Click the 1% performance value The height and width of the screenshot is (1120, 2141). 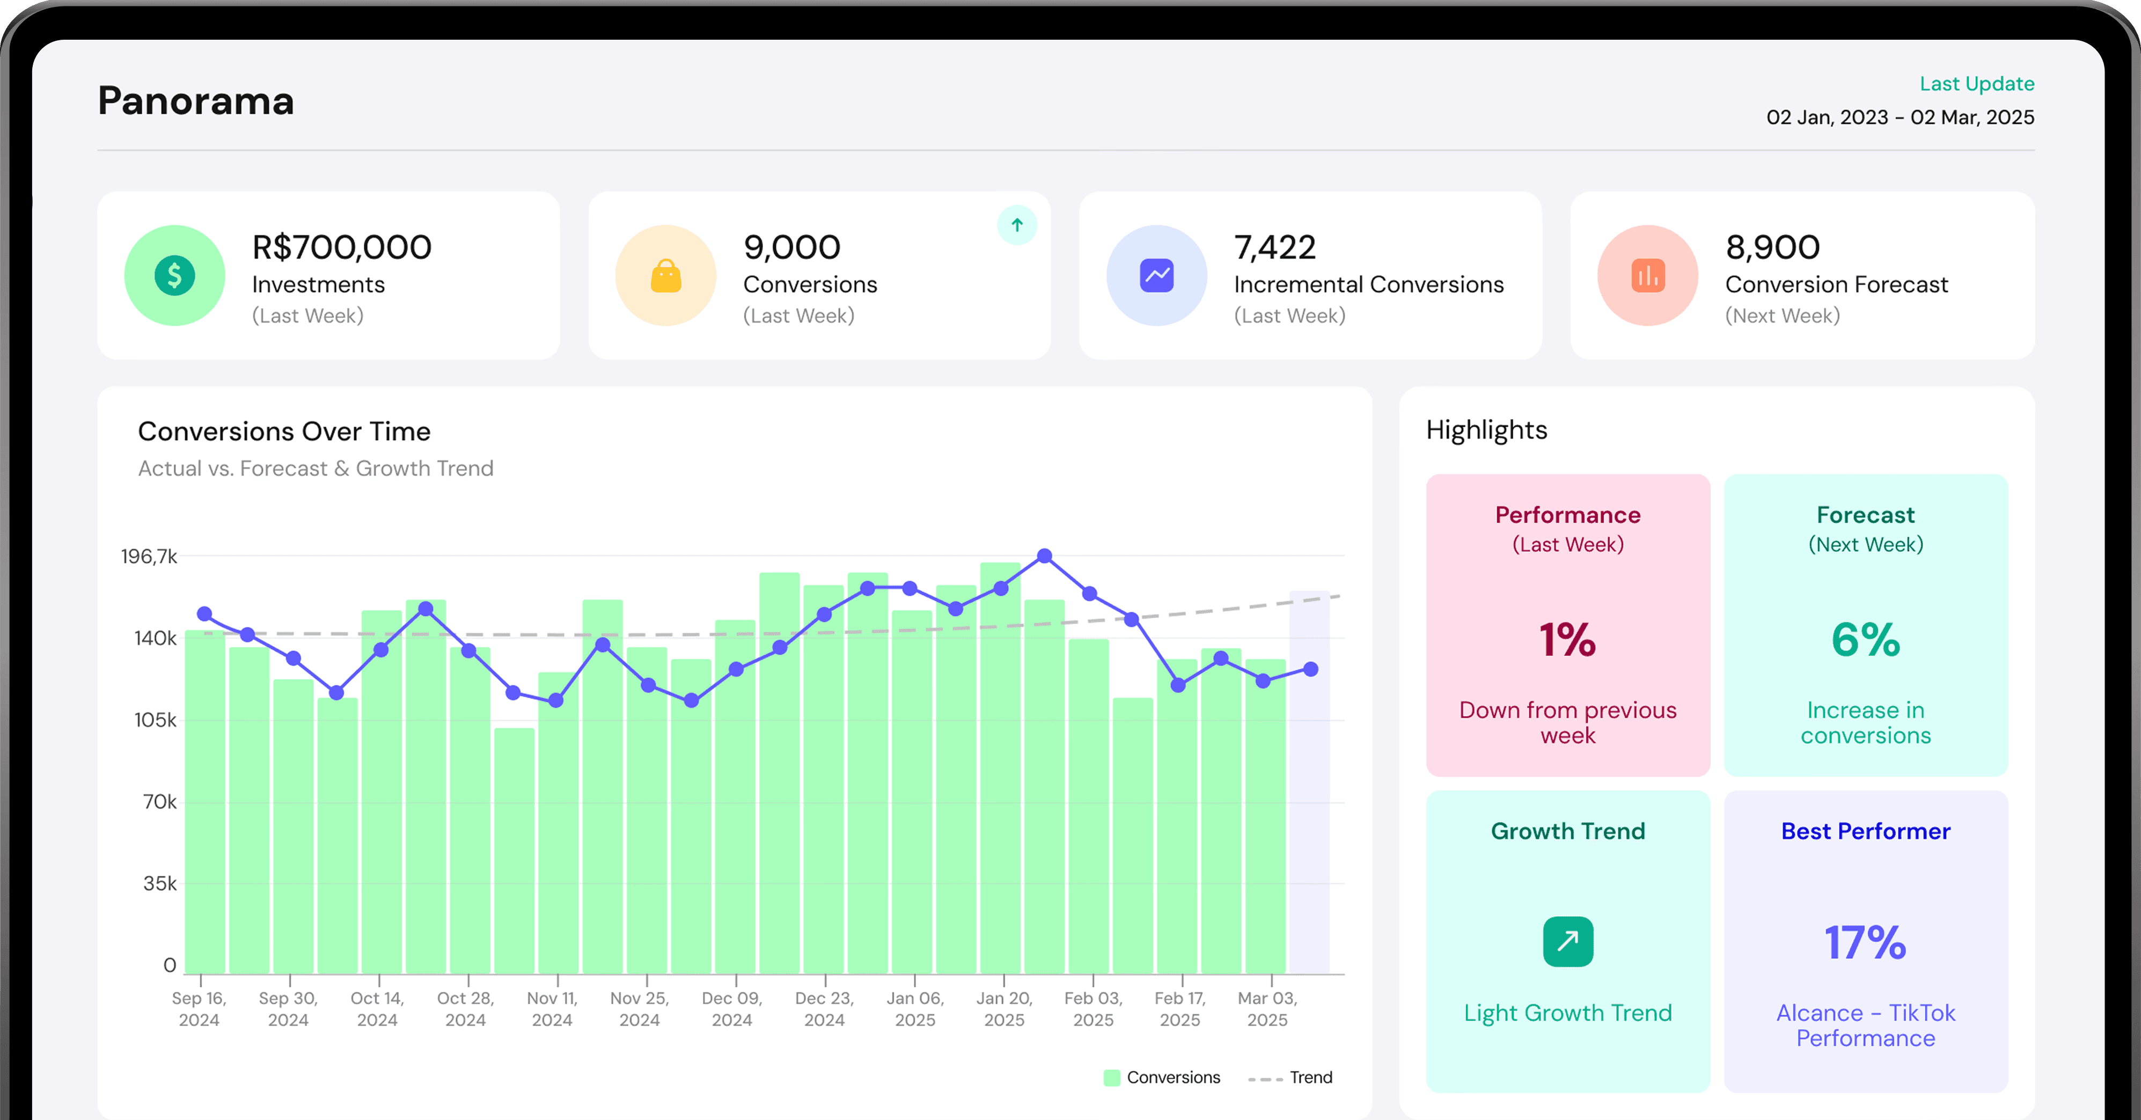pyautogui.click(x=1567, y=639)
